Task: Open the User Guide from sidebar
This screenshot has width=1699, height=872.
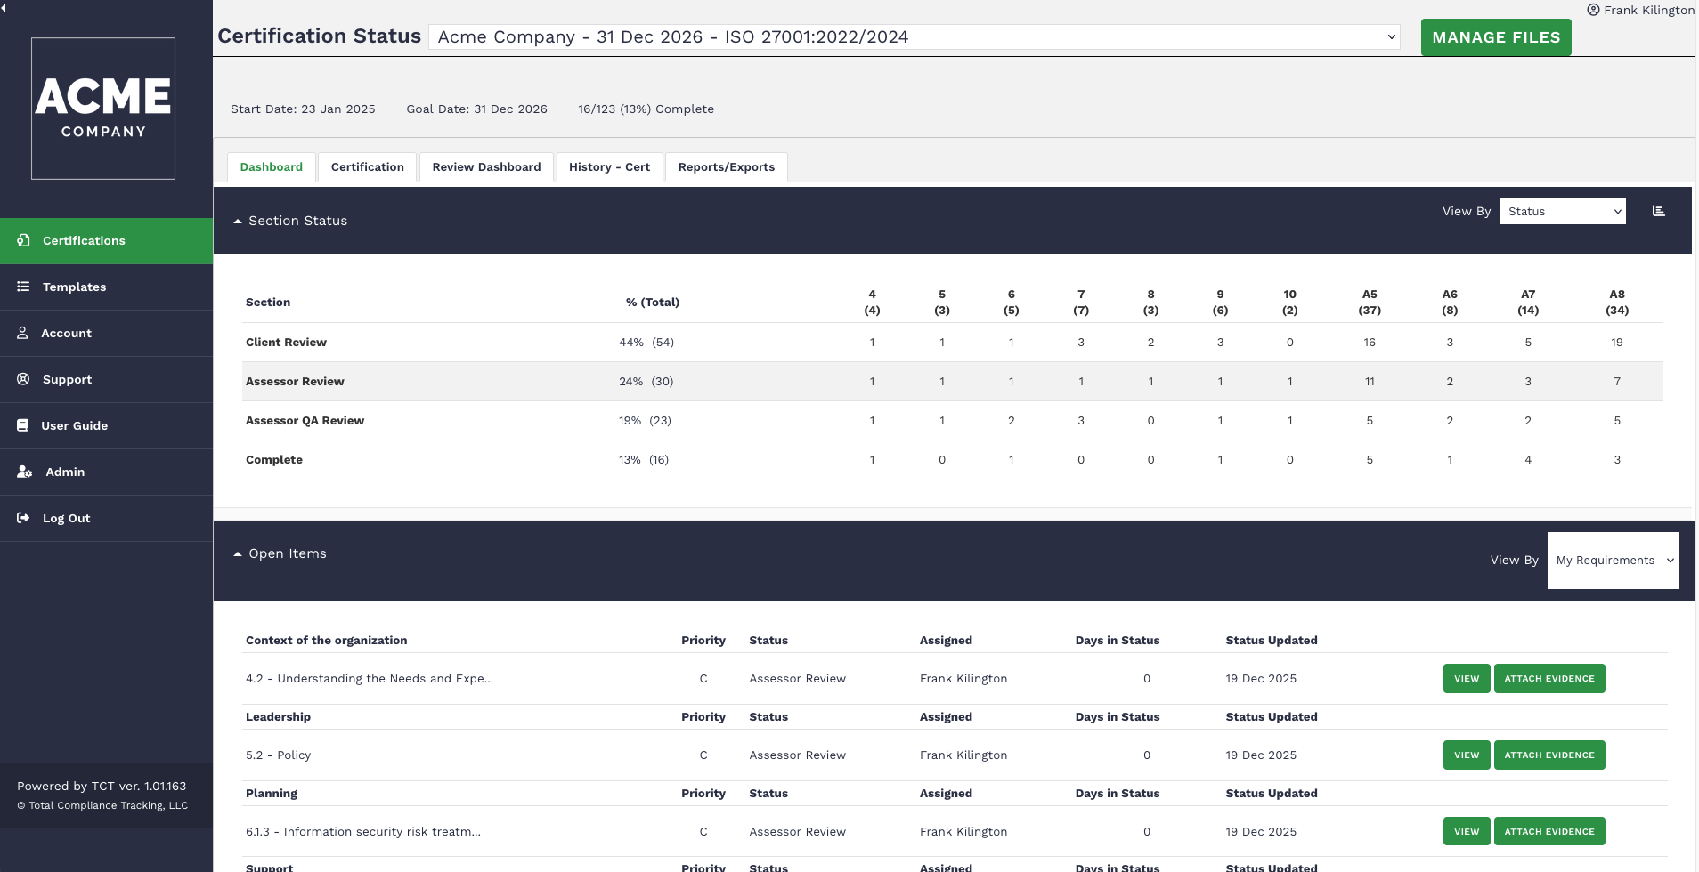Action: click(22, 425)
